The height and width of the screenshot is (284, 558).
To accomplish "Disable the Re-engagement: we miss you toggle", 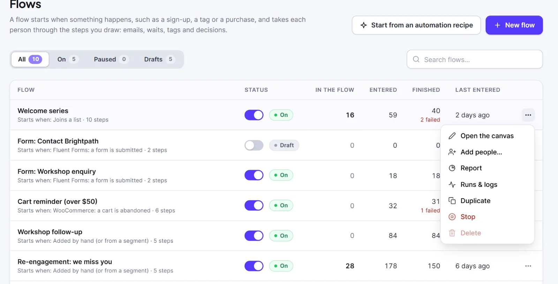I will pos(254,266).
